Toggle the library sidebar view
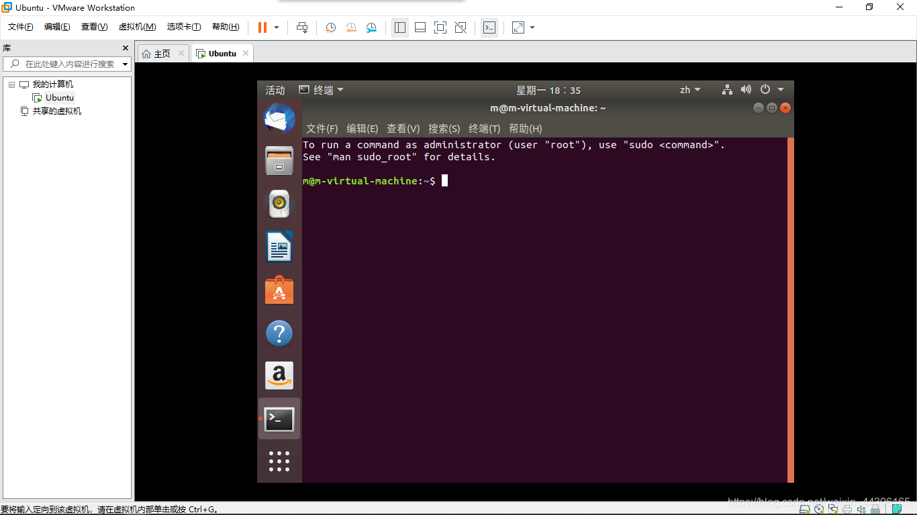 (x=400, y=27)
